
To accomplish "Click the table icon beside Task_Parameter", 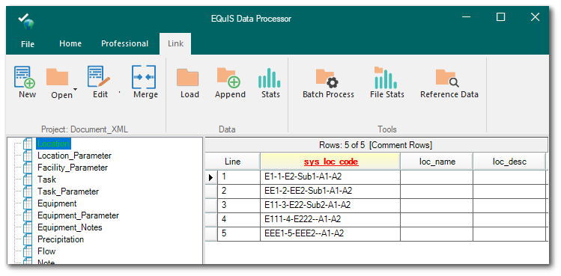I will pyautogui.click(x=28, y=191).
